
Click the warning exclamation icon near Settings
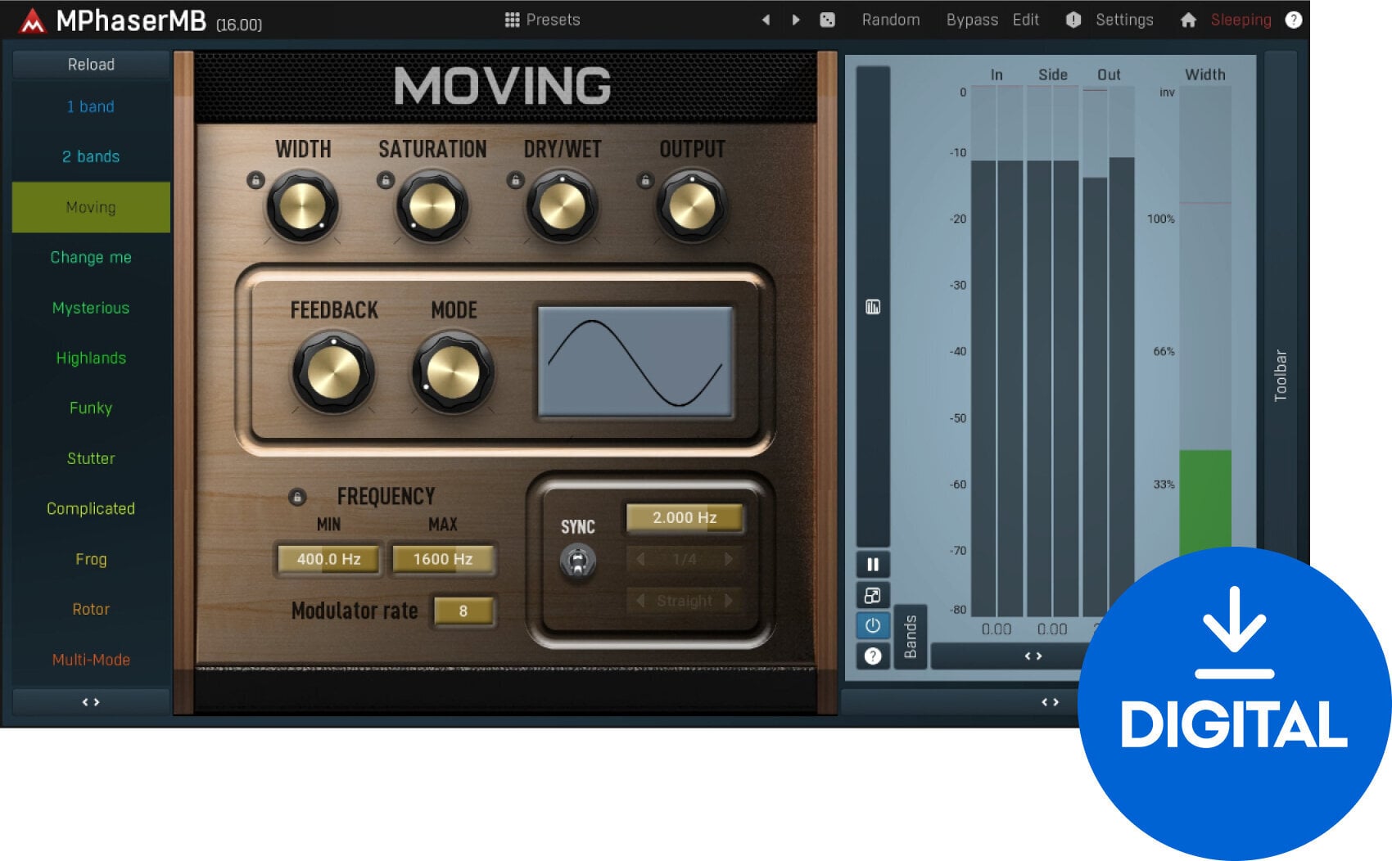point(1073,19)
